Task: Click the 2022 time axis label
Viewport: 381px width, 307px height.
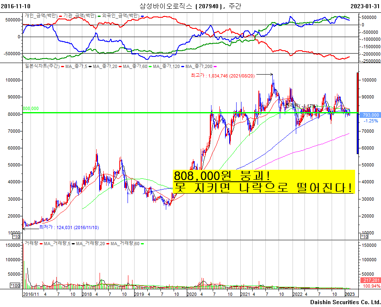Action: click(297, 294)
